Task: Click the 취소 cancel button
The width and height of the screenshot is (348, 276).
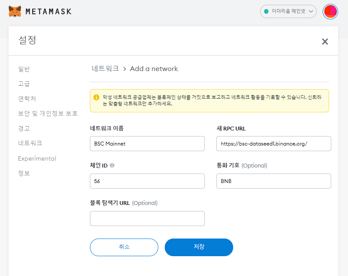Action: tap(124, 247)
